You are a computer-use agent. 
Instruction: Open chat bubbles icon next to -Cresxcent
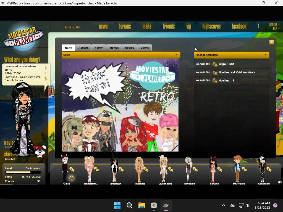click(269, 169)
